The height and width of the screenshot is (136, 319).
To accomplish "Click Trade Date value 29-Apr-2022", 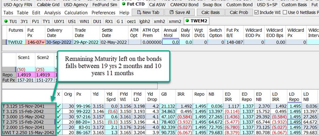I will [86, 42].
